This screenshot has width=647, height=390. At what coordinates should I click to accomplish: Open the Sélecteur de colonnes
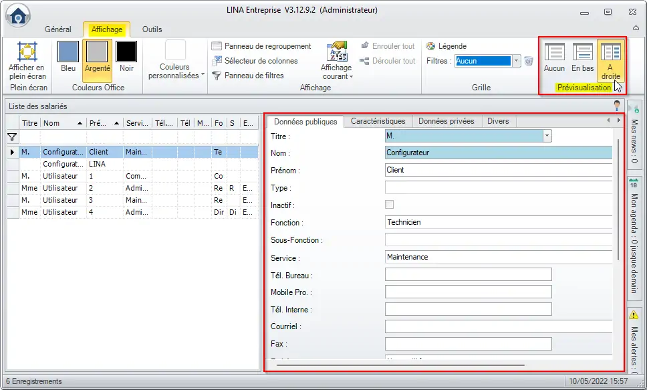[x=255, y=61]
